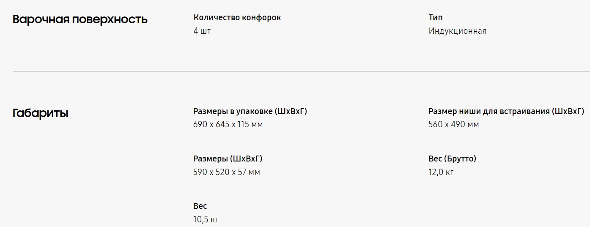The image size is (590, 227).
Task: Click "(ШхВхГ)" in the niche size label
Action: [568, 112]
